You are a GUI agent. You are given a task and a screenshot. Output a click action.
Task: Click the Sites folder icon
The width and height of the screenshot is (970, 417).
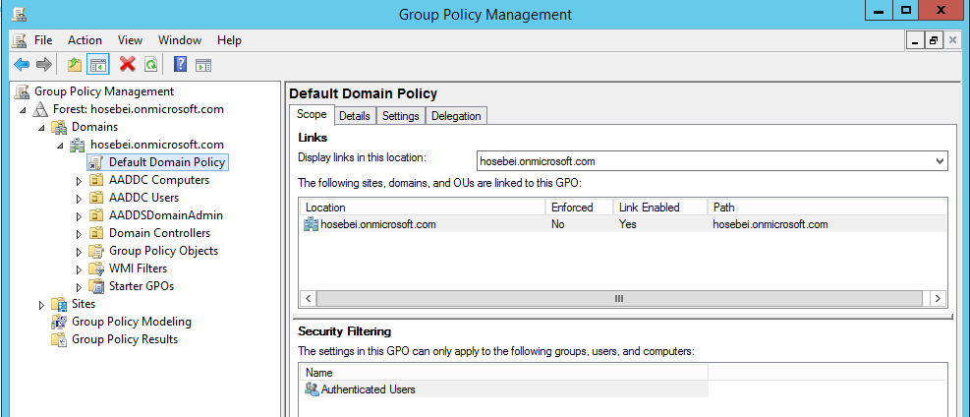tap(59, 305)
